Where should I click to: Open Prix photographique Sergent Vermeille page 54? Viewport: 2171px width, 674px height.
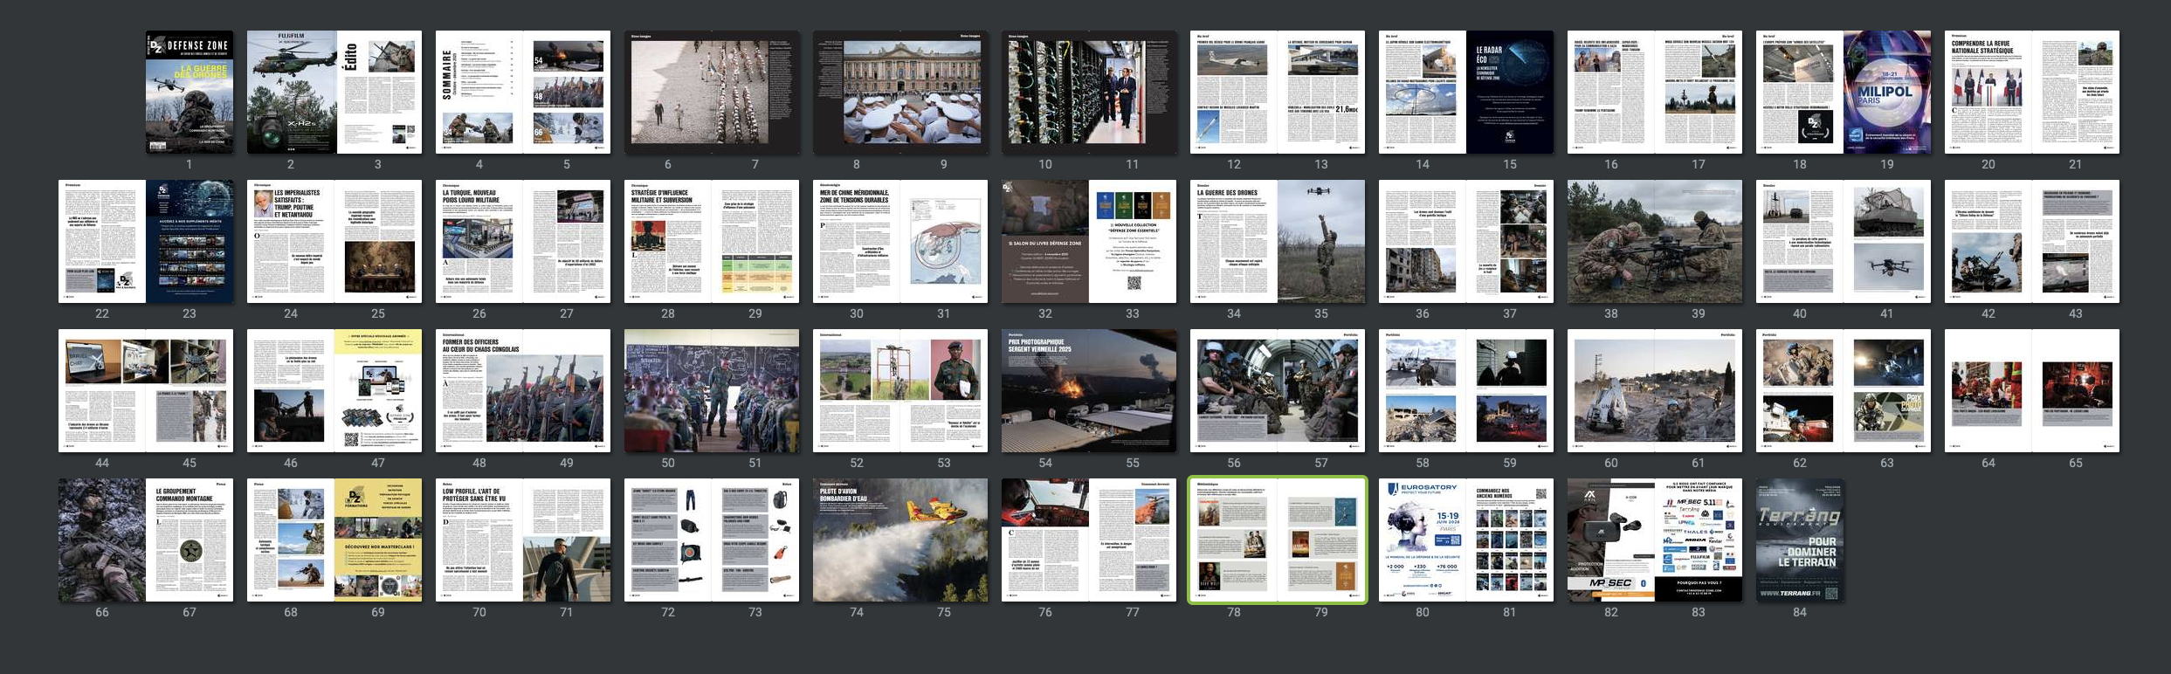(1044, 391)
